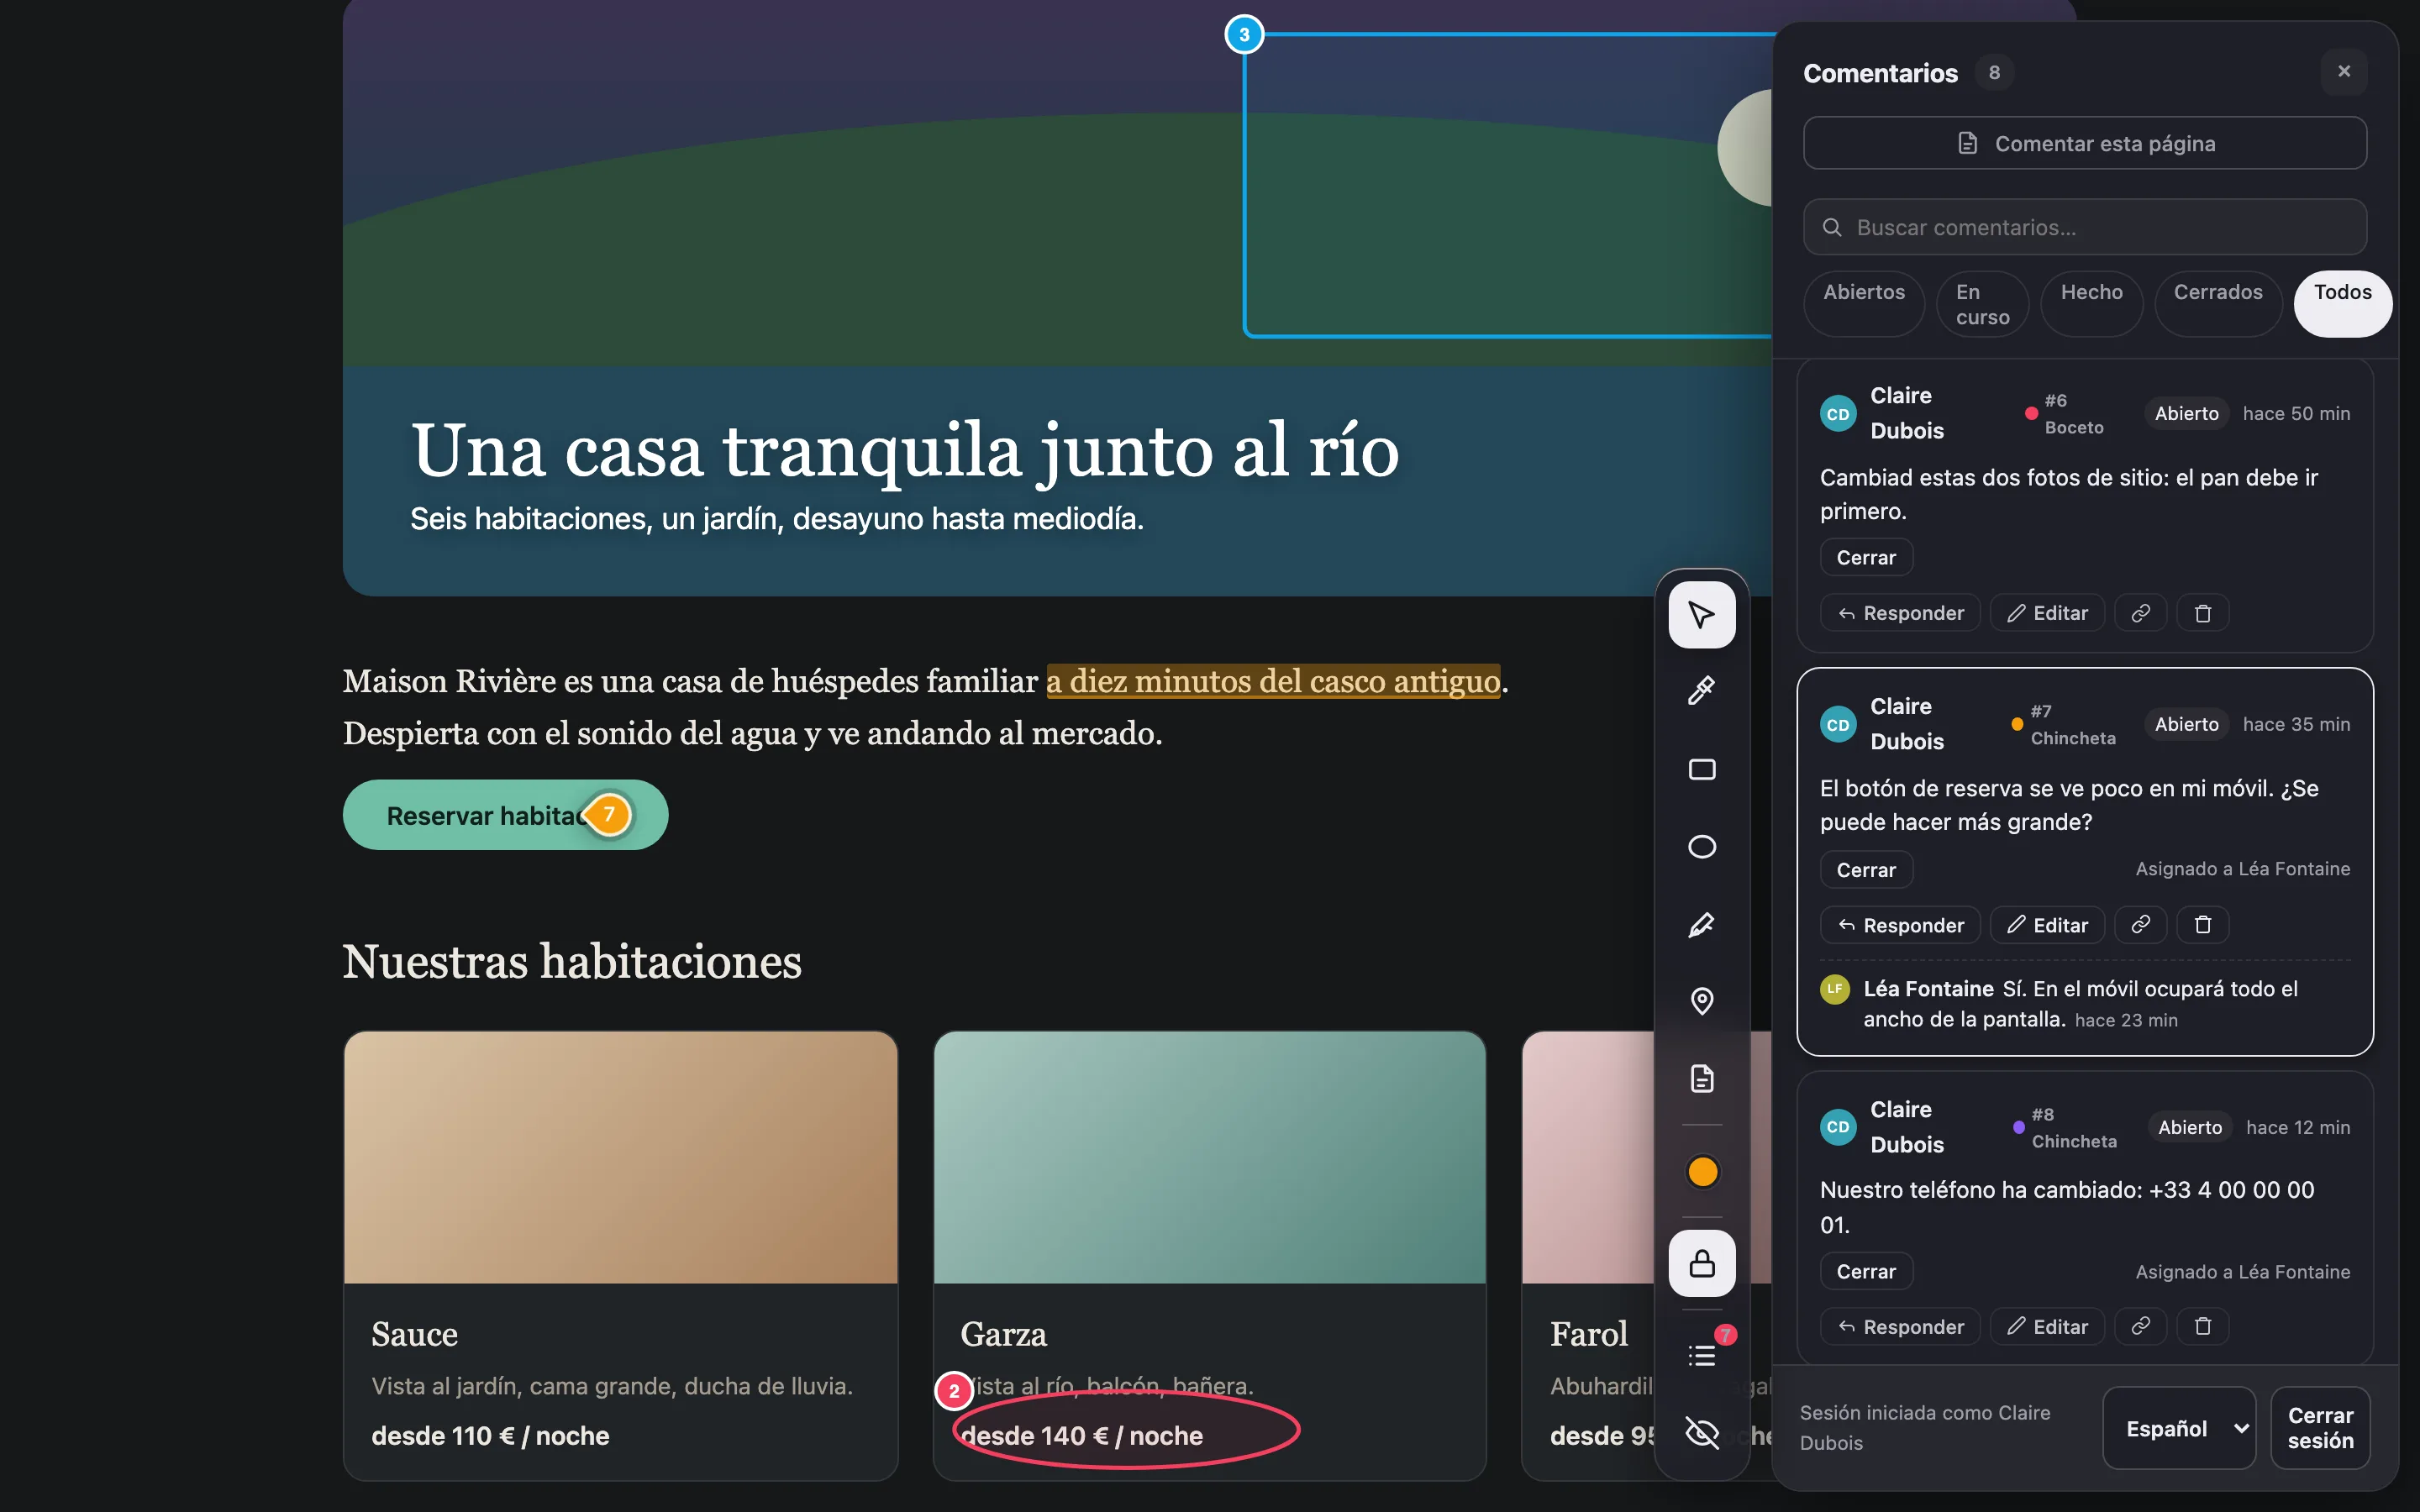This screenshot has width=2420, height=1512.
Task: Cerrar comment #7 about booking button
Action: 1866,870
